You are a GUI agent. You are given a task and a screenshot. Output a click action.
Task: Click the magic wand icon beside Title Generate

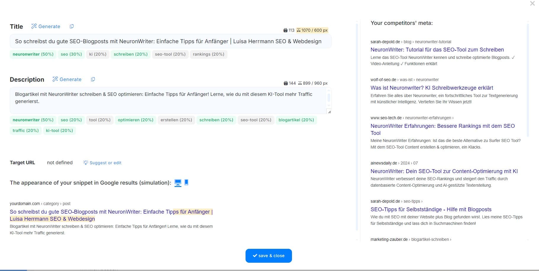pos(34,26)
